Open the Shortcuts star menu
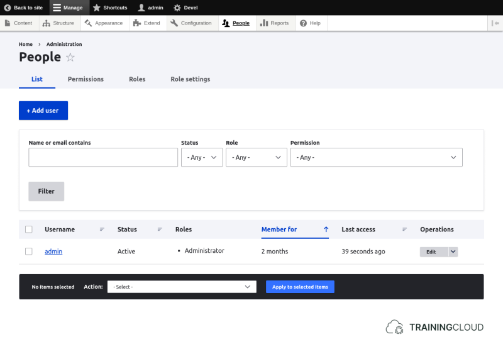This screenshot has width=503, height=354. coord(110,8)
